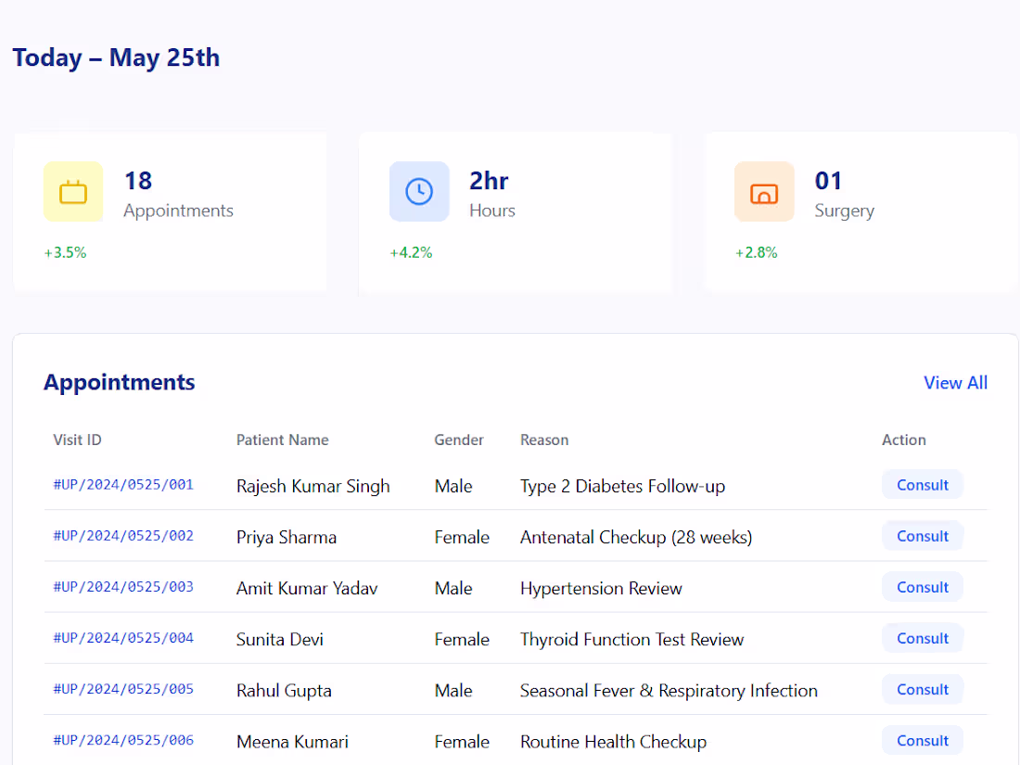
Task: Start a Consult for Rajesh Kumar Singh
Action: 922,484
